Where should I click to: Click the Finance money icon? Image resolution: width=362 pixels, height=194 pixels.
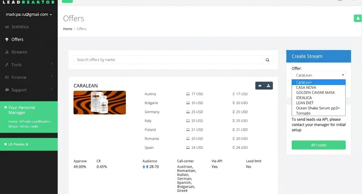[7, 77]
